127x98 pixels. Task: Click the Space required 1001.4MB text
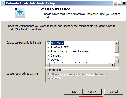(23, 74)
